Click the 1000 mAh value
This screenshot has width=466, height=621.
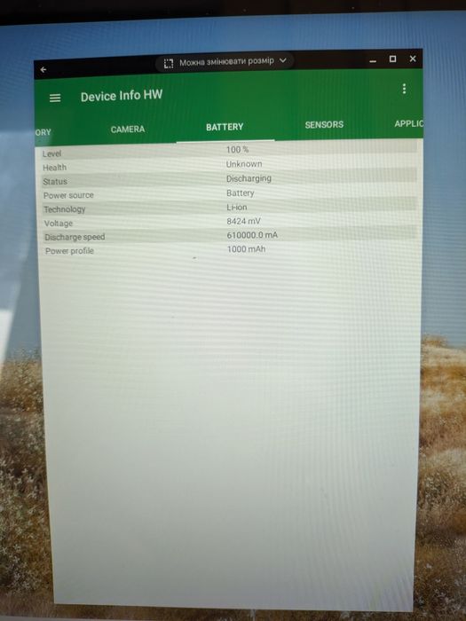[x=247, y=248]
